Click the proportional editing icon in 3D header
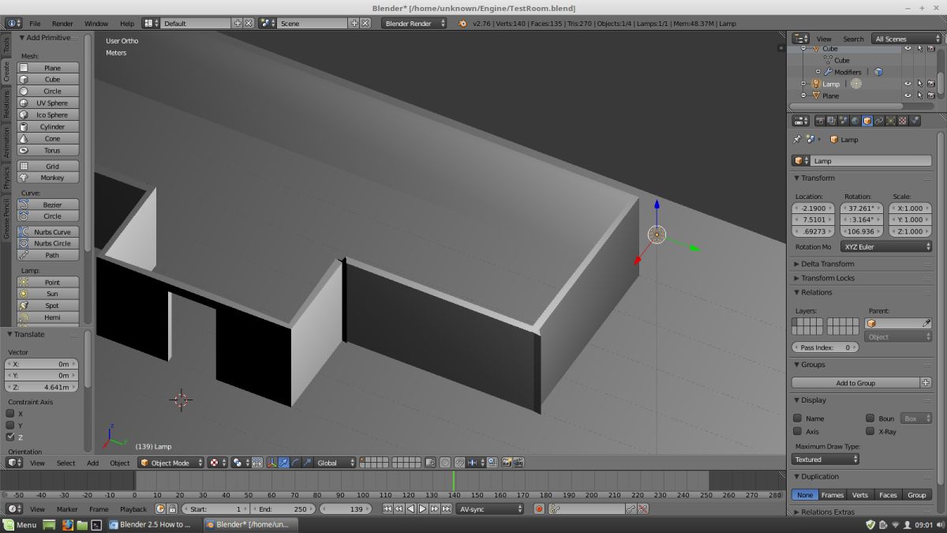947x533 pixels. click(444, 463)
